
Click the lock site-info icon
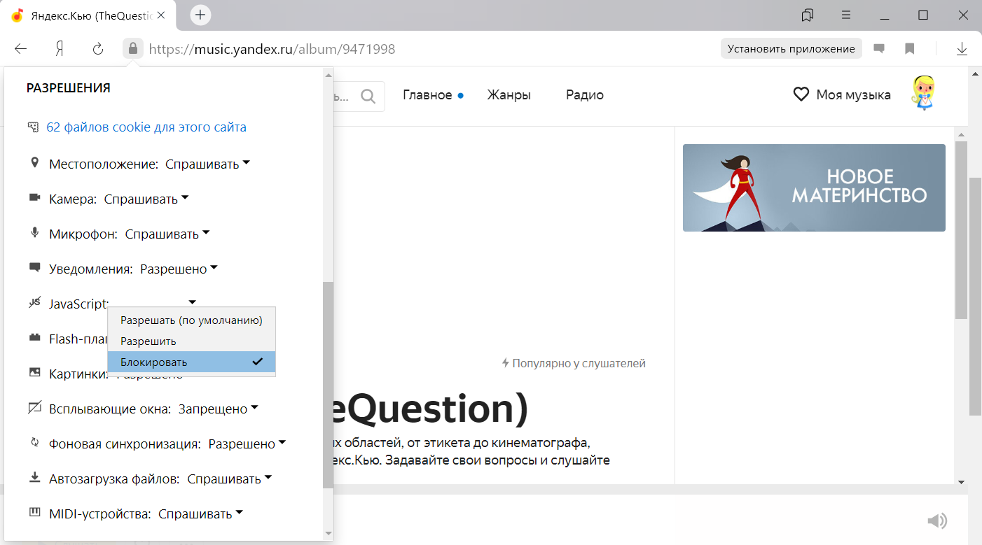pos(132,49)
